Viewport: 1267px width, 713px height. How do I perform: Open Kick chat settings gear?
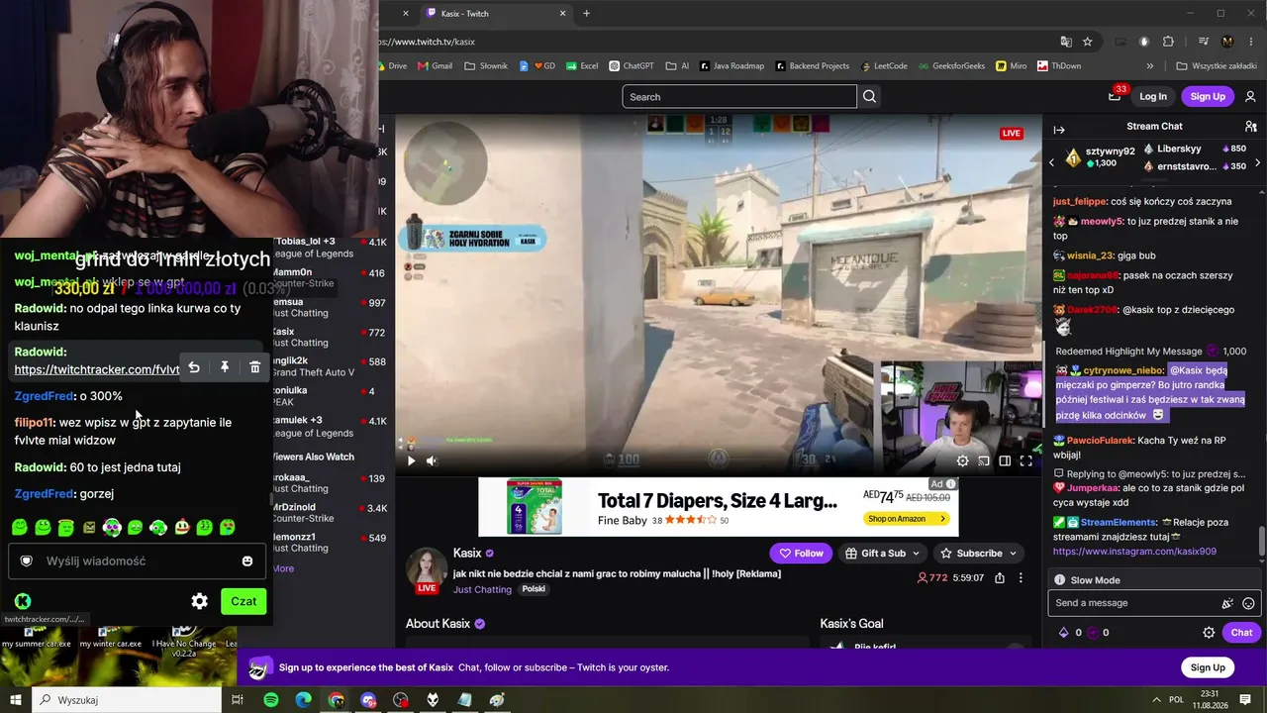(x=200, y=601)
